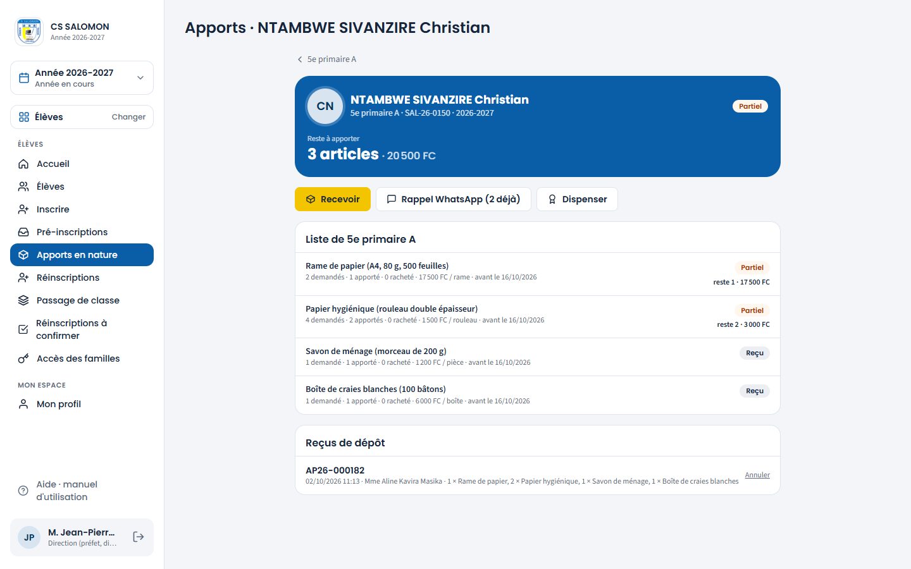The height and width of the screenshot is (569, 911).
Task: Open Réinscriptions à confirmer menu item
Action: (x=82, y=329)
